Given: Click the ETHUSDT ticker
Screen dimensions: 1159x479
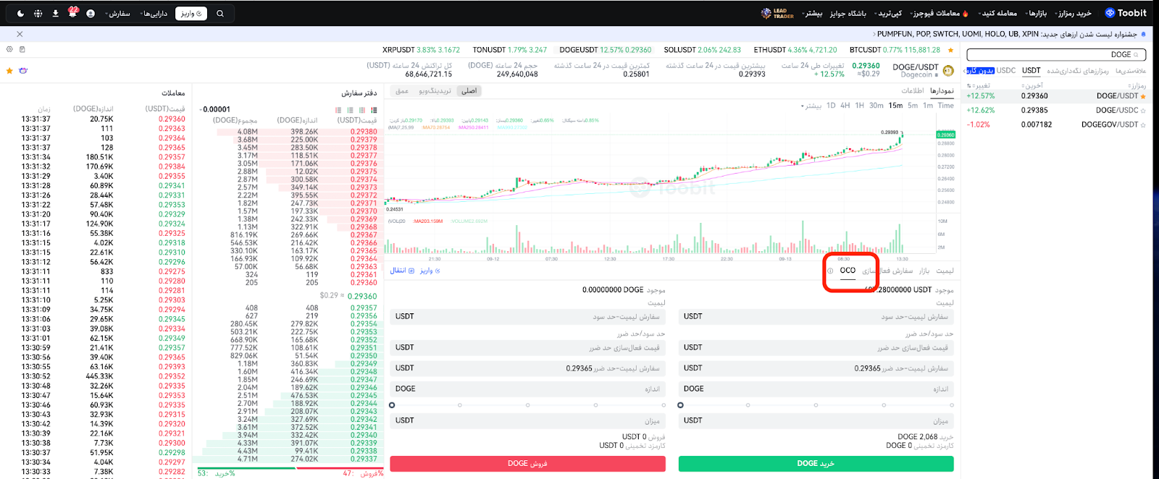Looking at the screenshot, I should (x=795, y=50).
